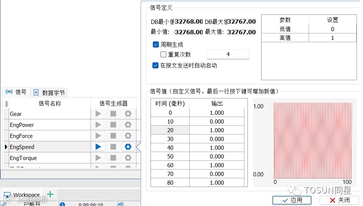The width and height of the screenshot is (363, 206).
Task: Click the 关闭 close button
Action: [x=339, y=200]
